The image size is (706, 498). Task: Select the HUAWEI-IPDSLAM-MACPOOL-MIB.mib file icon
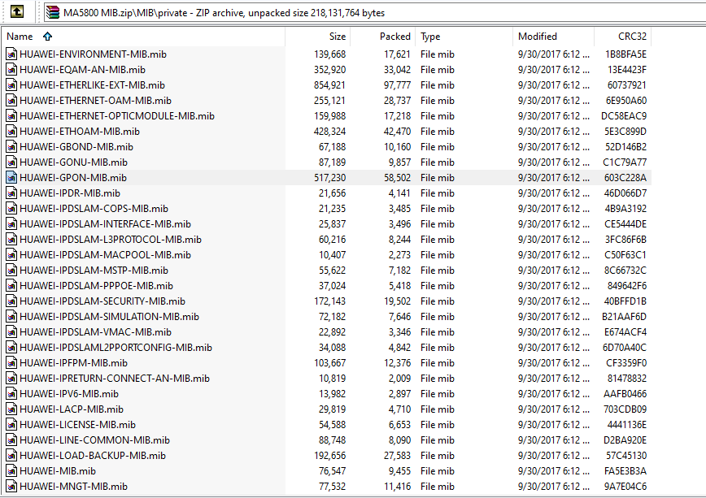11,255
